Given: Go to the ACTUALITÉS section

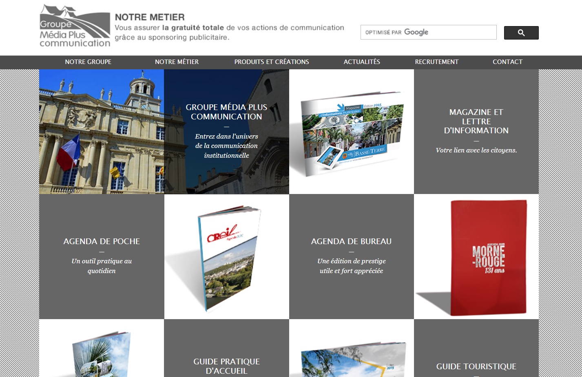Looking at the screenshot, I should pyautogui.click(x=362, y=62).
